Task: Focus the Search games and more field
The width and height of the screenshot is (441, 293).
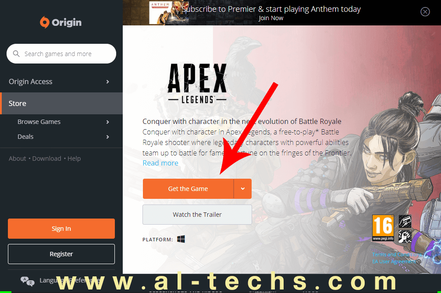Action: pyautogui.click(x=61, y=54)
